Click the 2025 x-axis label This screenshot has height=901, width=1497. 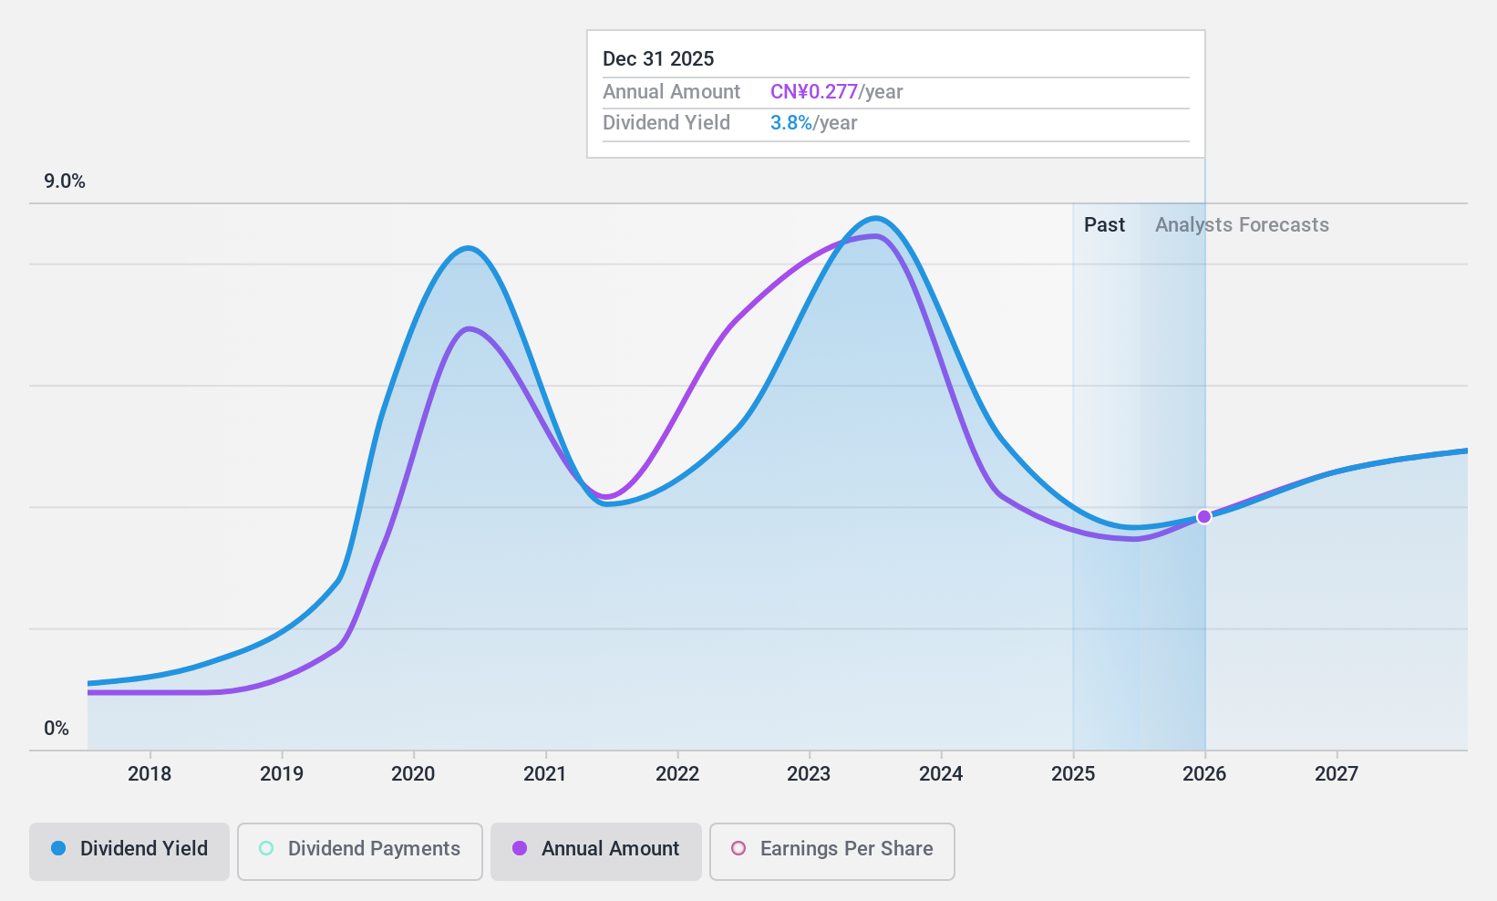coord(1073,774)
